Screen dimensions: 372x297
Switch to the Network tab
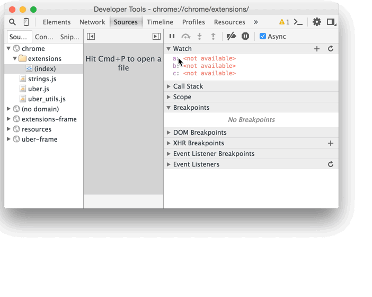[x=92, y=22]
